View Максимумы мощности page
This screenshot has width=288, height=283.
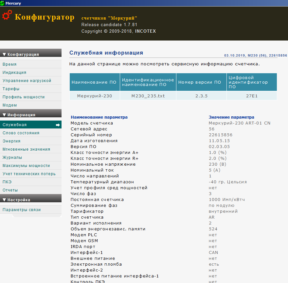pyautogui.click(x=31, y=165)
